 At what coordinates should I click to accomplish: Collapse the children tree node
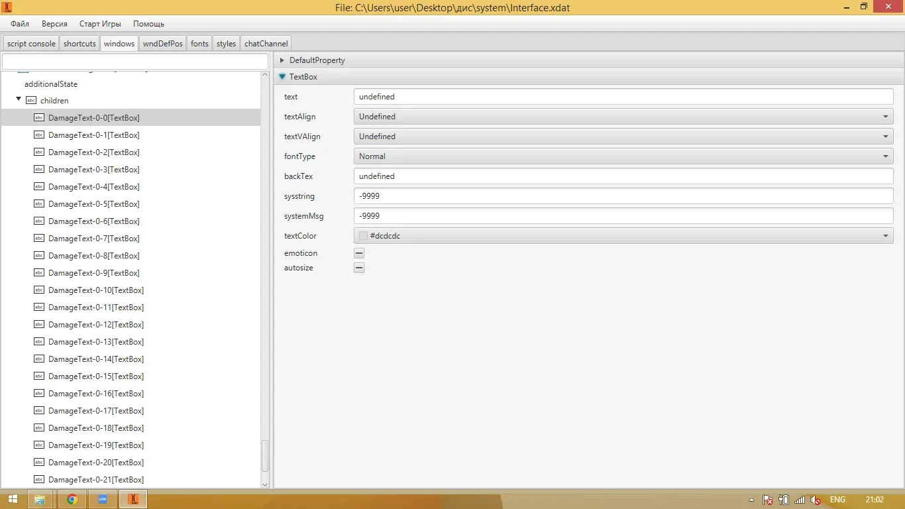click(x=19, y=99)
